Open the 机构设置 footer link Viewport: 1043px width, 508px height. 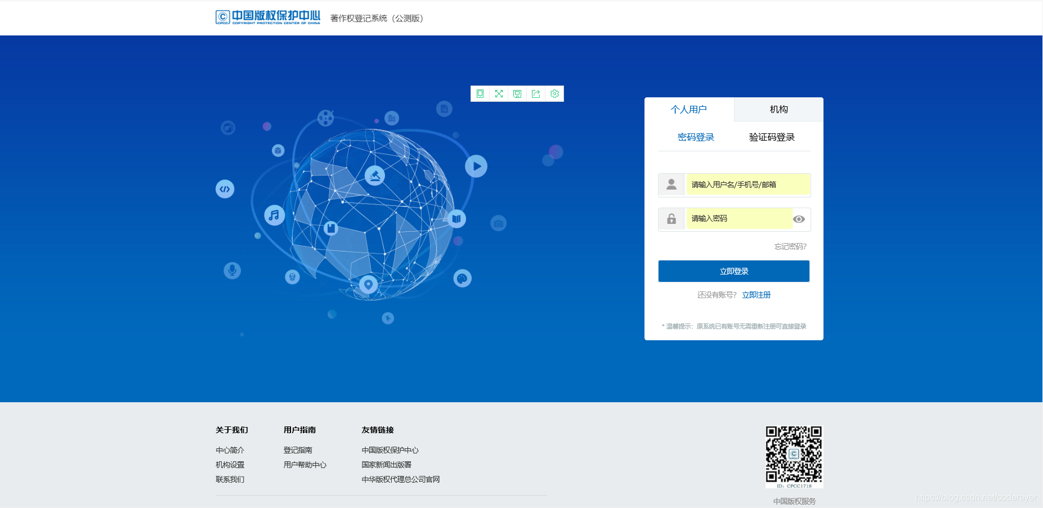230,465
